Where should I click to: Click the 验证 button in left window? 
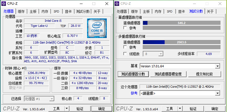coord(80,109)
